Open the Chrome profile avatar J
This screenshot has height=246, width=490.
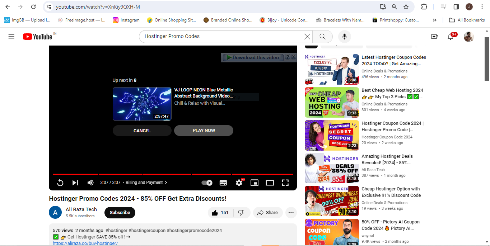point(469,7)
